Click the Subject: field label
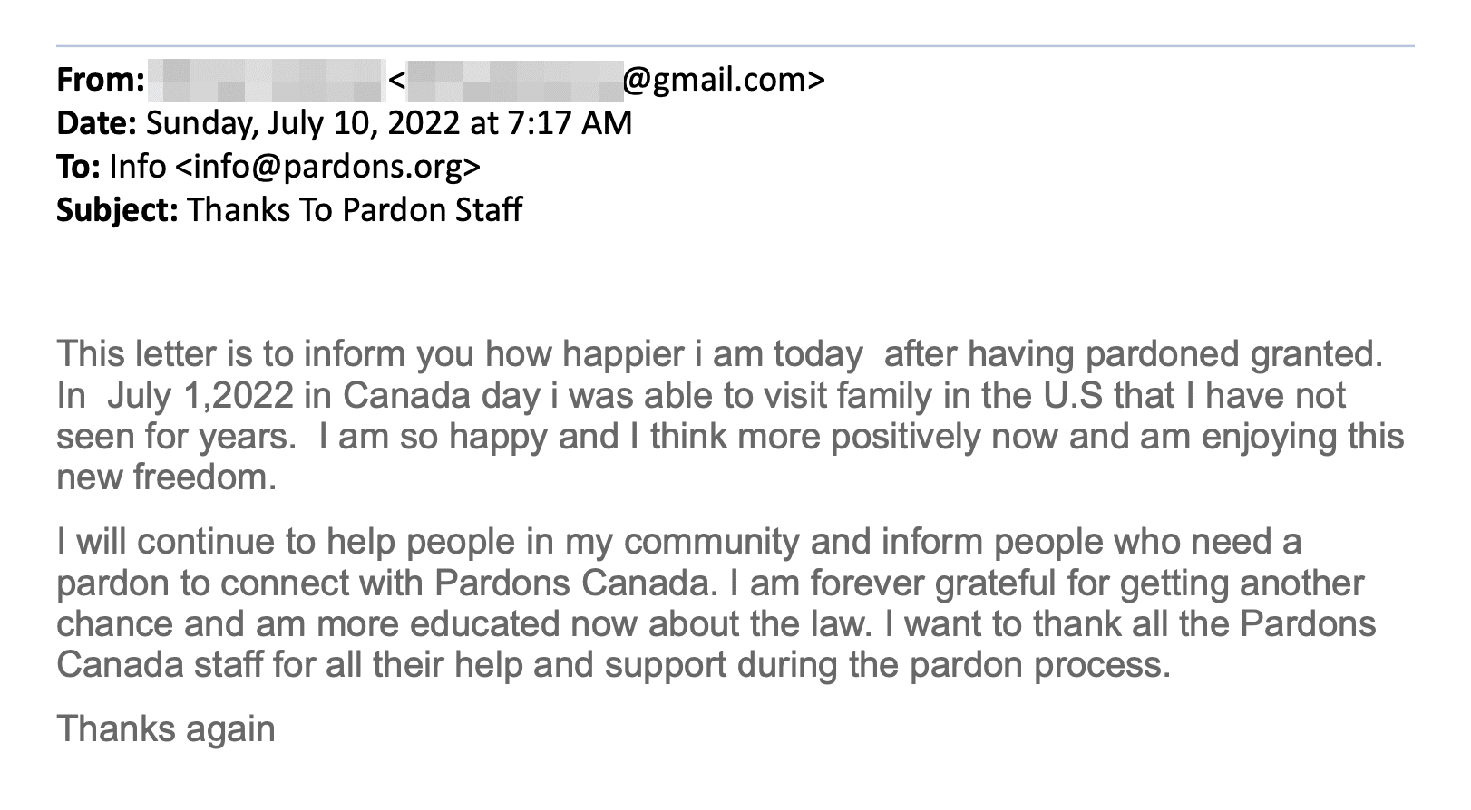Image resolution: width=1471 pixels, height=810 pixels. [x=117, y=210]
